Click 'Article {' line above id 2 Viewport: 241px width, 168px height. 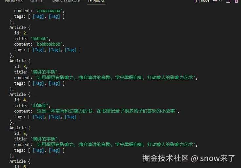point(20,28)
